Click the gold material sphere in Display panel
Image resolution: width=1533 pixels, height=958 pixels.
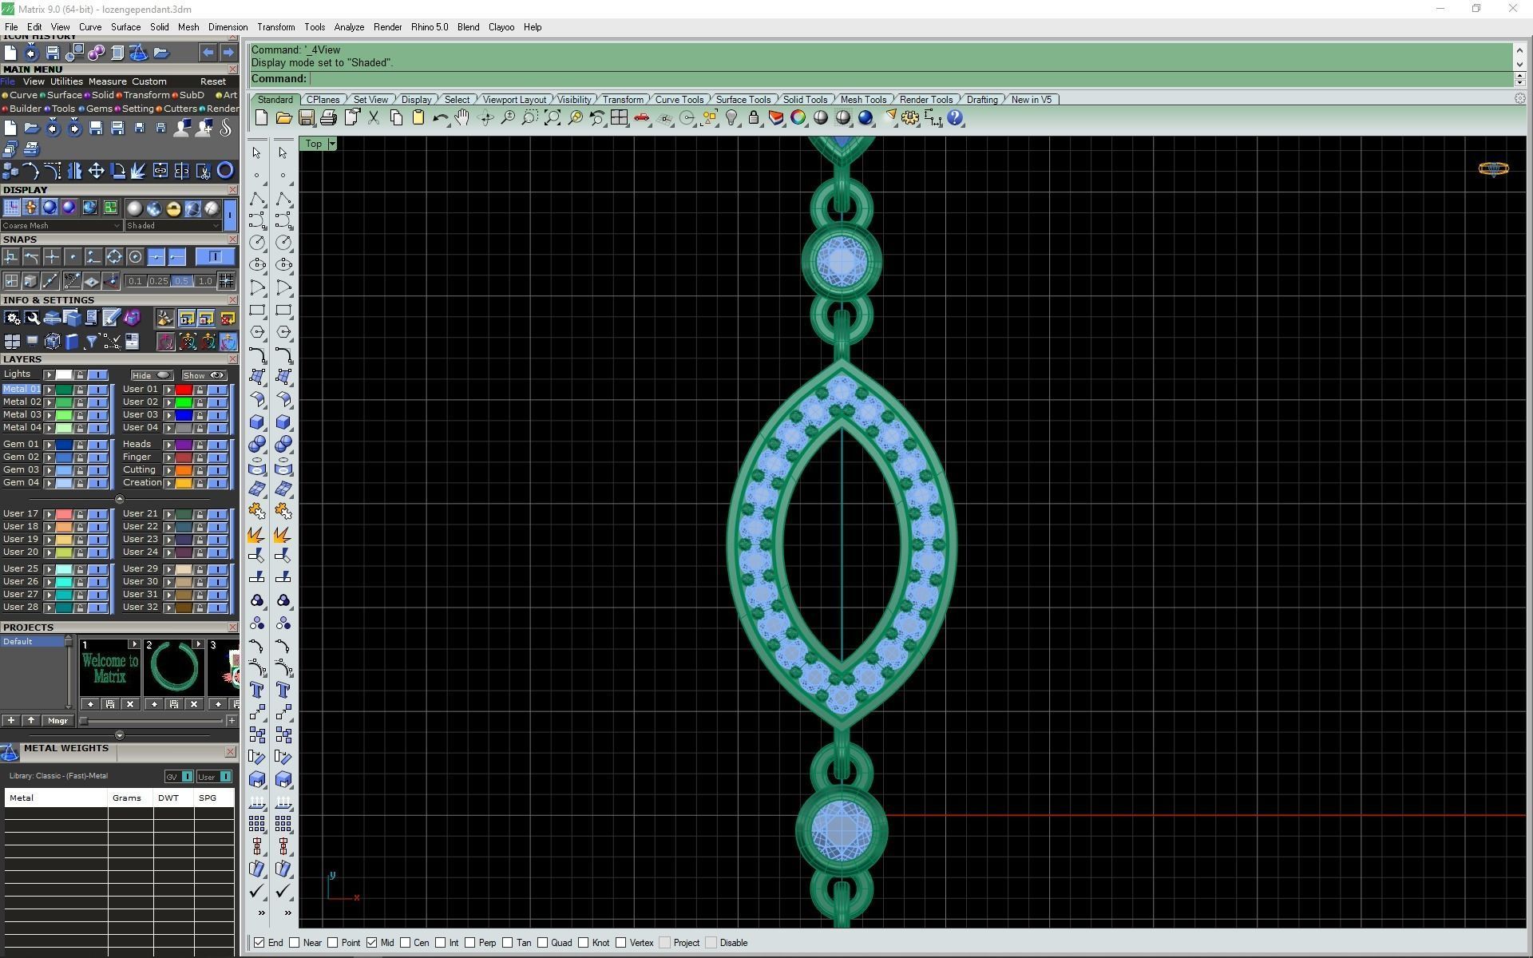173,209
